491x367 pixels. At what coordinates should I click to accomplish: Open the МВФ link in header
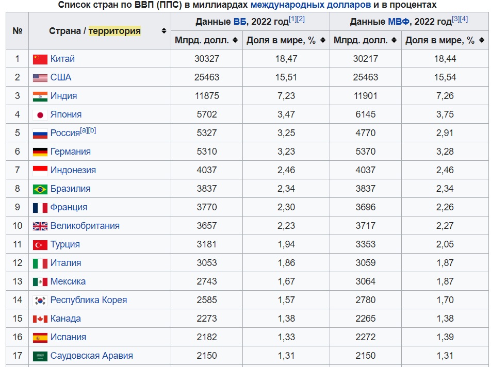[x=399, y=22]
